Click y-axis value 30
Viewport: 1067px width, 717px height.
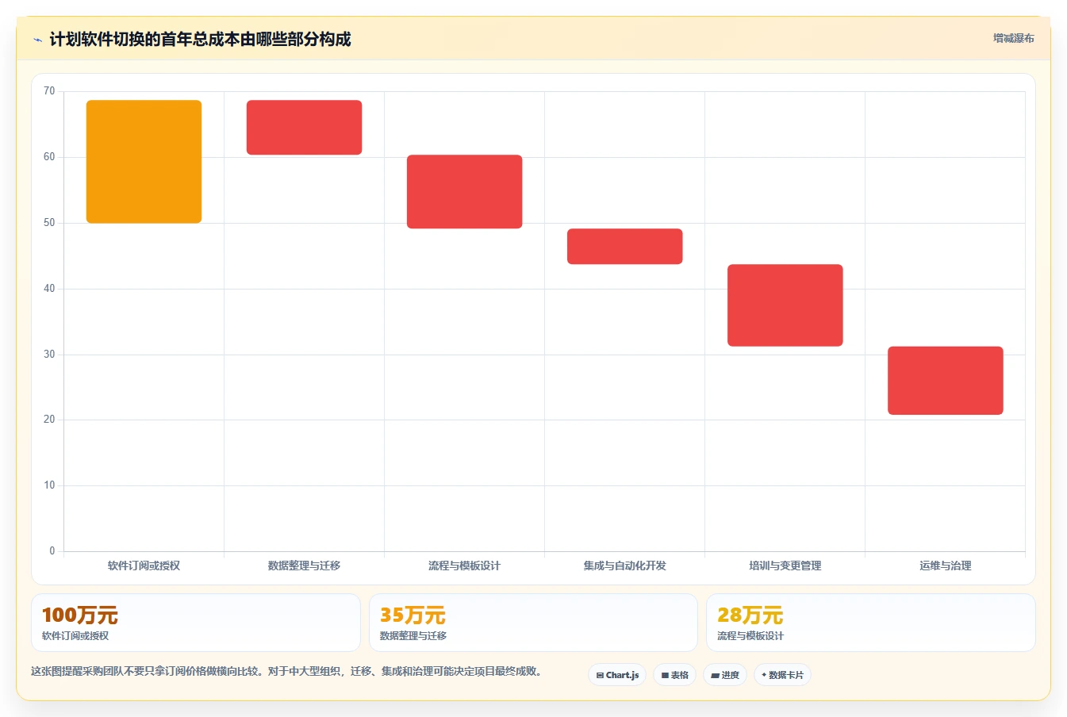point(49,355)
